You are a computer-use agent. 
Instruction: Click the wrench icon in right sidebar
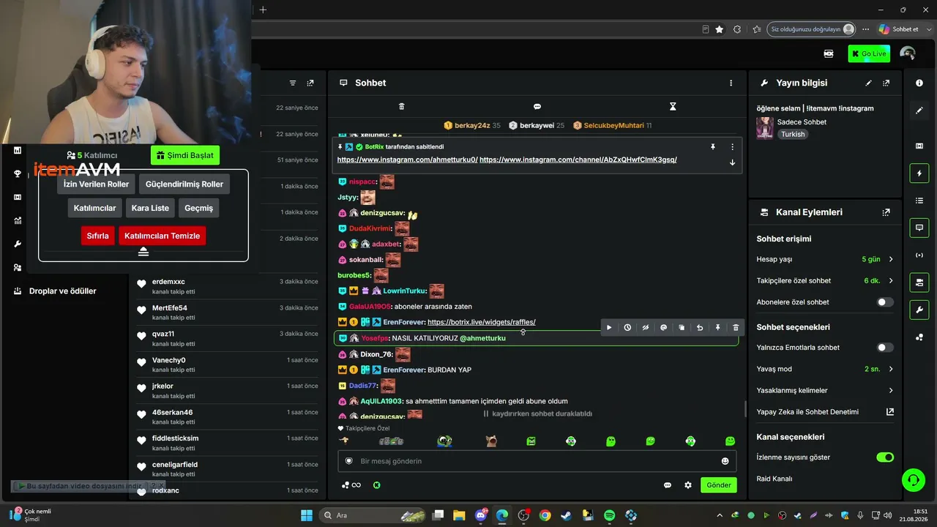point(919,310)
